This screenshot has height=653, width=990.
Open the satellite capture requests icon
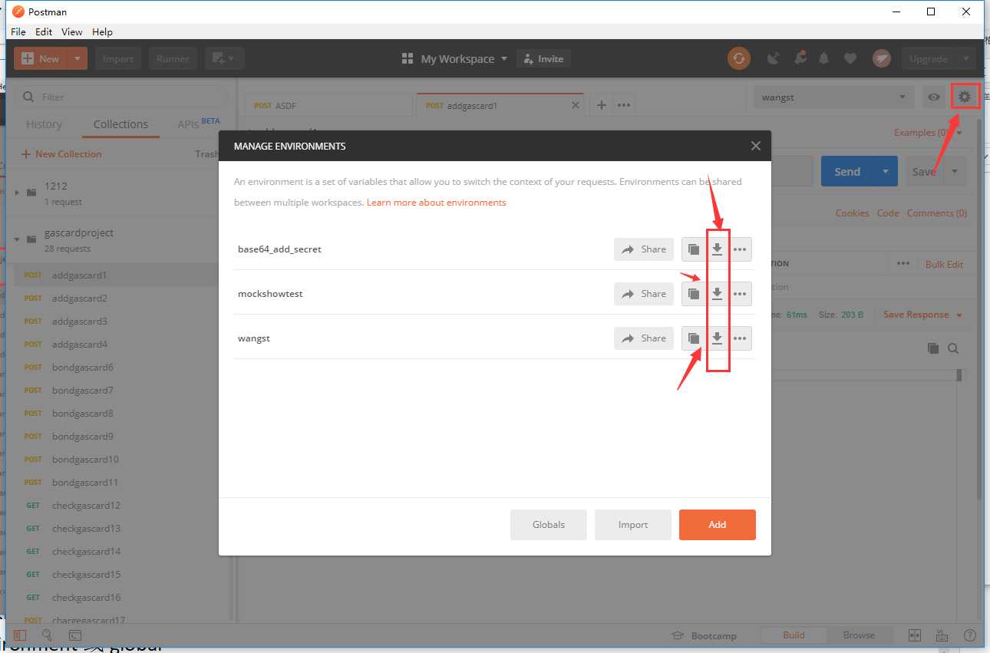point(774,58)
